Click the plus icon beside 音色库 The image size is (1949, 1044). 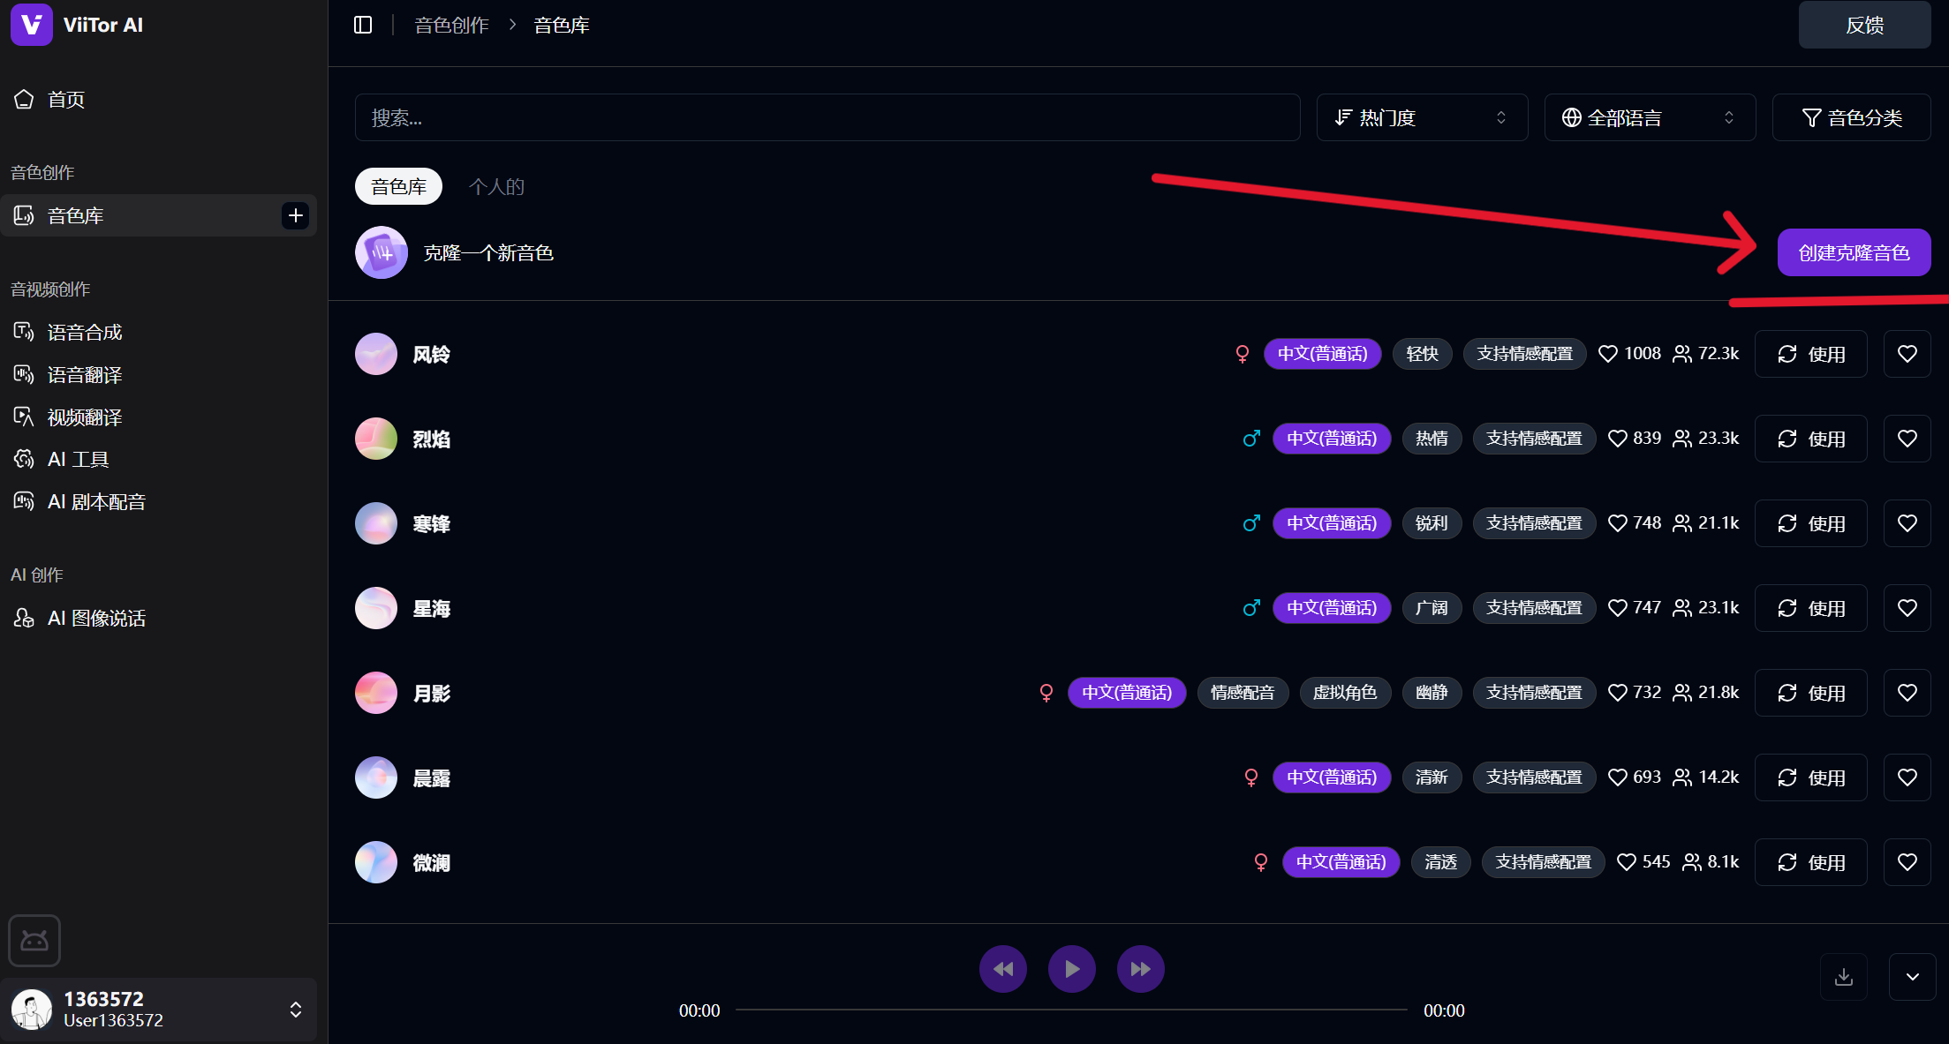(x=295, y=215)
